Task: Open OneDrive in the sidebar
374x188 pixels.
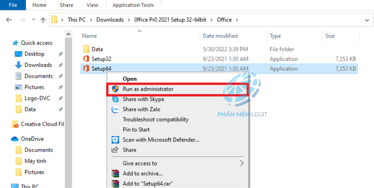Action: coord(32,139)
